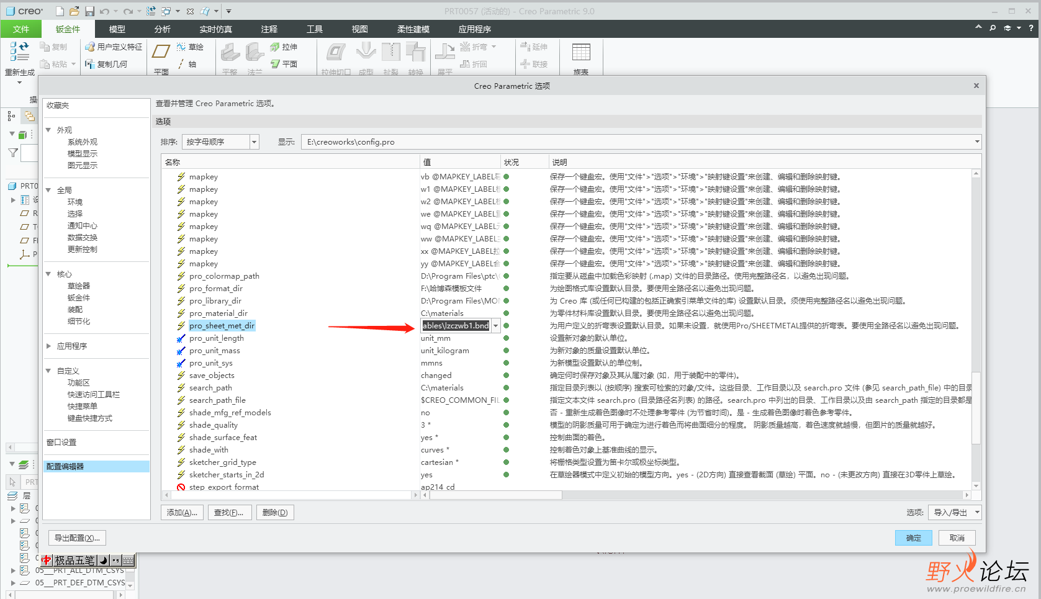Screen dimensions: 1041x599
Task: Select 系统外观 in options sidebar
Action: click(83, 142)
